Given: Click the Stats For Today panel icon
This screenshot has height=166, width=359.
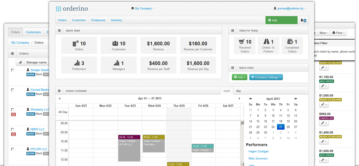Looking at the screenshot, I should point(232,30).
